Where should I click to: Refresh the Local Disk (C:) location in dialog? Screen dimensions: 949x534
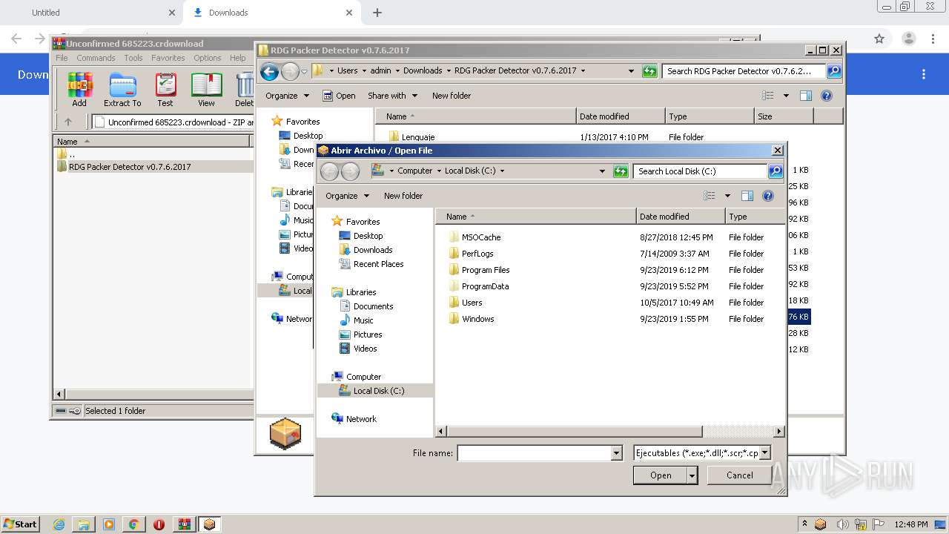click(x=621, y=171)
